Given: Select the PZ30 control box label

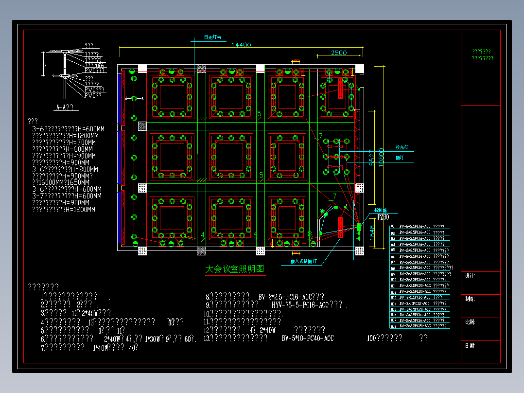Looking at the screenshot, I should [383, 217].
